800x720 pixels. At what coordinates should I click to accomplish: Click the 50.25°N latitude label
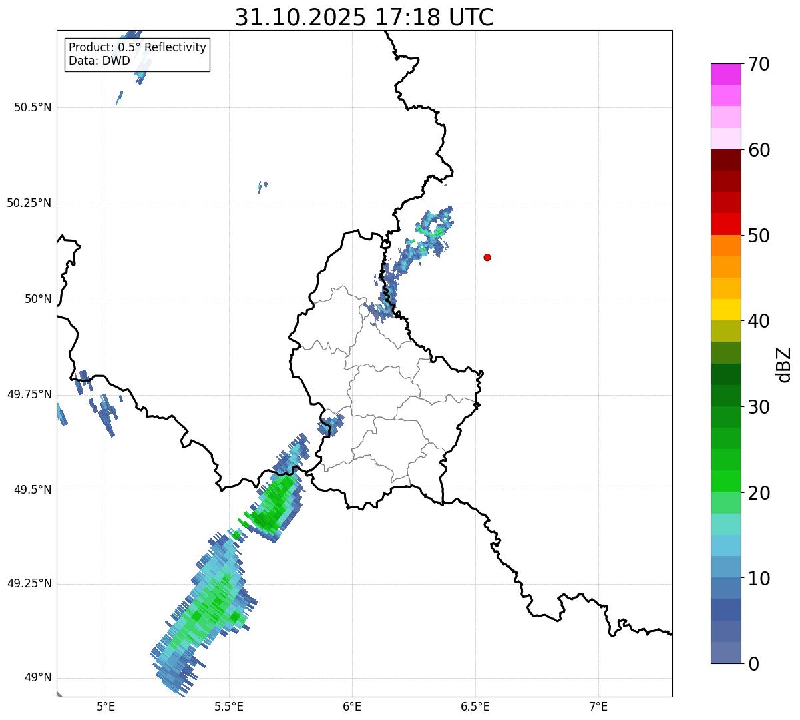(29, 203)
